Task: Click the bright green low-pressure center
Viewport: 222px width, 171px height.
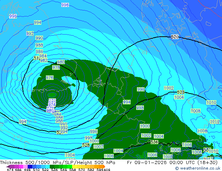Action: coord(52,95)
